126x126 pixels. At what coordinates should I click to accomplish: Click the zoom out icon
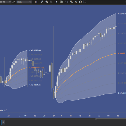click(x=51, y=2)
